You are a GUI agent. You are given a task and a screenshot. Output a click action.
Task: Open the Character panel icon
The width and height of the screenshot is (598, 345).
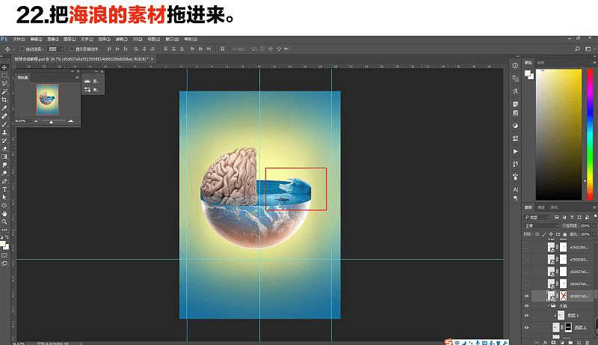pyautogui.click(x=515, y=189)
